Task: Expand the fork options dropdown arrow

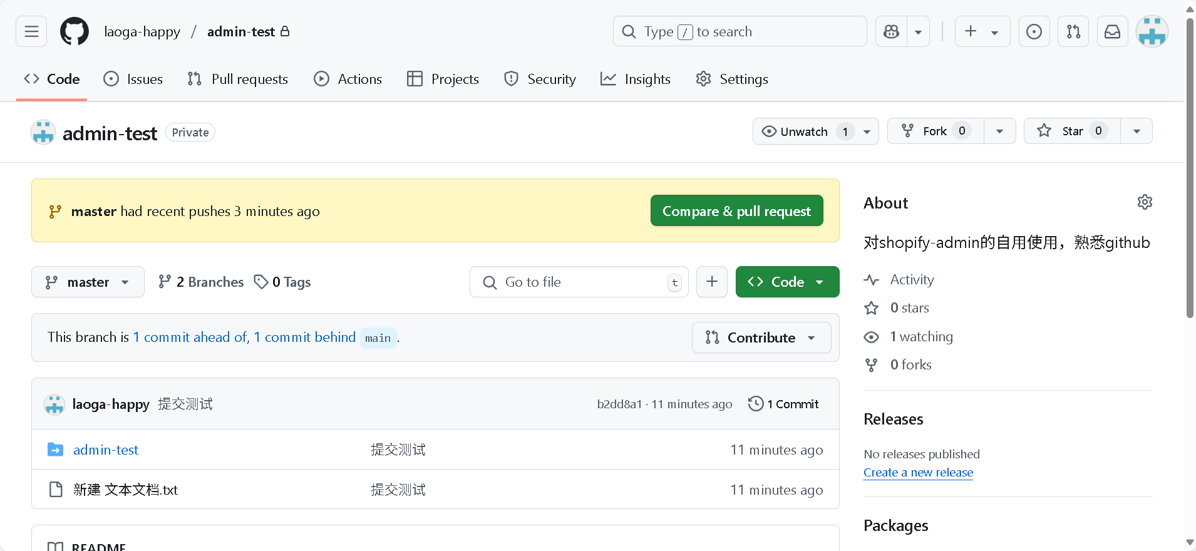Action: pos(1000,131)
